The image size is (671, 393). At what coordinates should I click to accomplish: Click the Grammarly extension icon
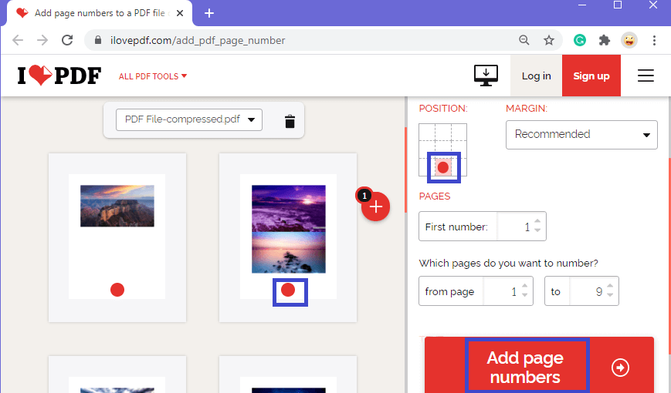click(x=580, y=40)
